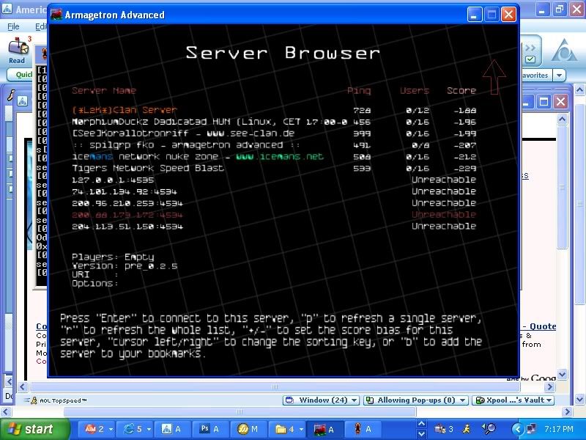The height and width of the screenshot is (440, 586).
Task: Click the AOL TopSpeed status icon
Action: click(34, 400)
